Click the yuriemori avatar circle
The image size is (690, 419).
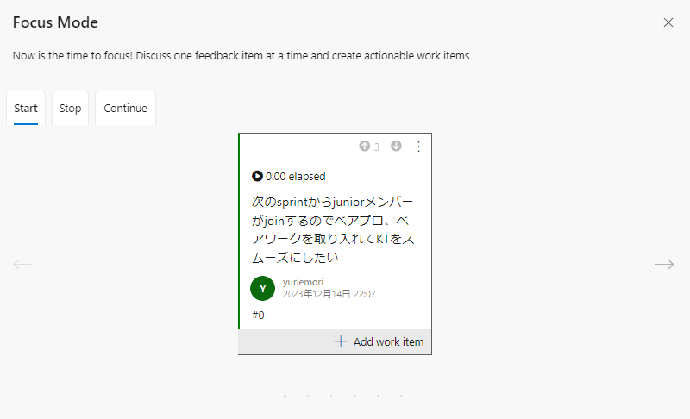263,289
